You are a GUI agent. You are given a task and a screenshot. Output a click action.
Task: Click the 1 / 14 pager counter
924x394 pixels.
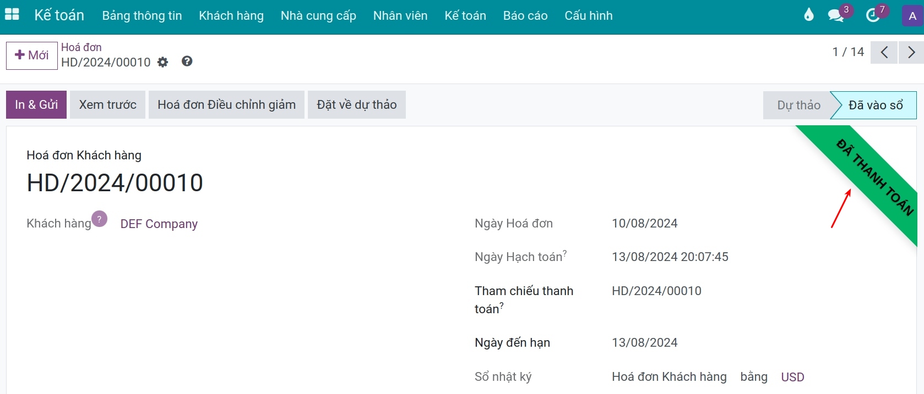pos(848,52)
